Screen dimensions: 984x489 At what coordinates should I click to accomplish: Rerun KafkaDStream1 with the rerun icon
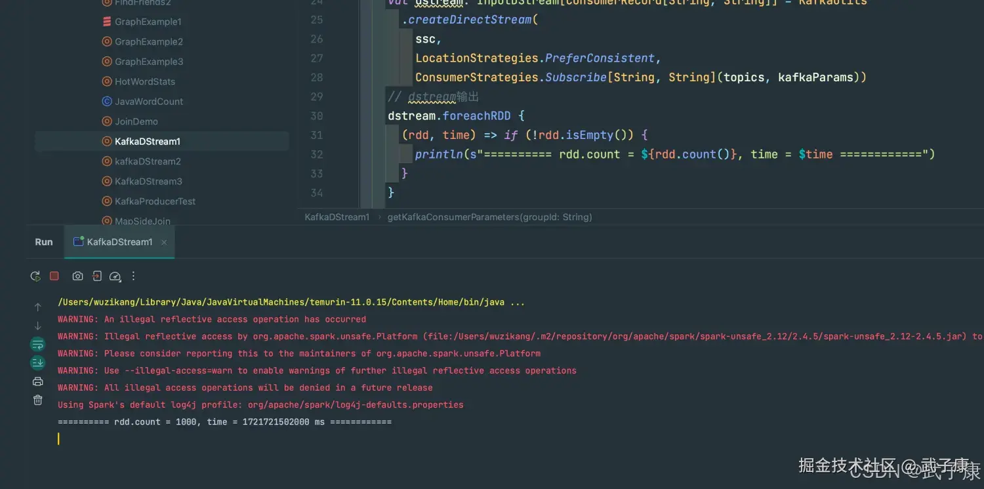click(35, 276)
